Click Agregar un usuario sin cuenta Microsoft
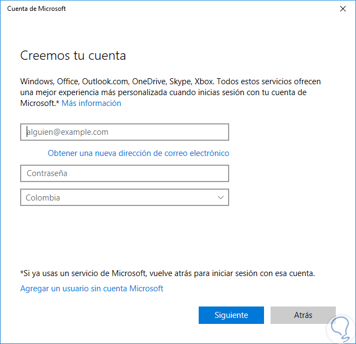Screen dimensions: 356x344 coord(91,289)
